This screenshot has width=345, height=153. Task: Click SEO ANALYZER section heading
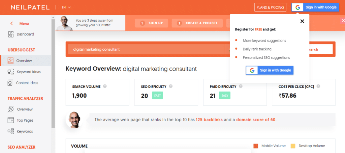click(x=22, y=147)
